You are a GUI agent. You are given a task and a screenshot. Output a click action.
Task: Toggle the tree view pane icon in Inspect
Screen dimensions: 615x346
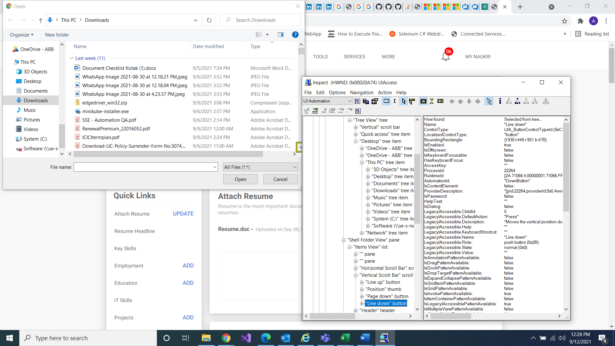tap(489, 101)
